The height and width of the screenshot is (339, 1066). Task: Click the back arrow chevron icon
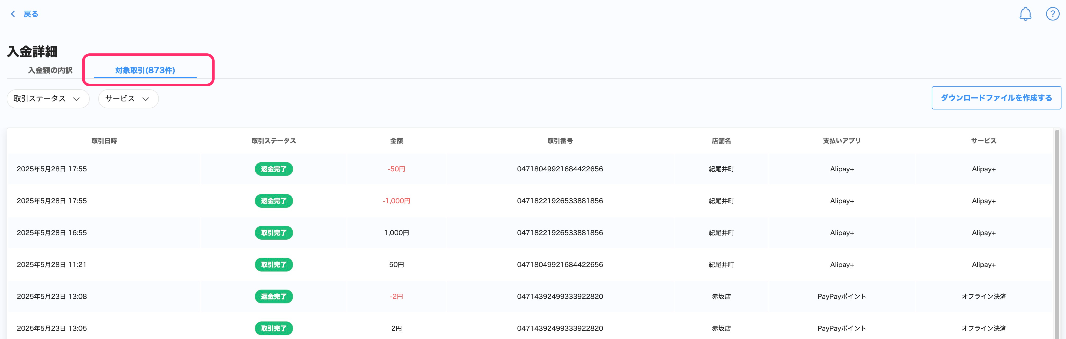pyautogui.click(x=13, y=14)
